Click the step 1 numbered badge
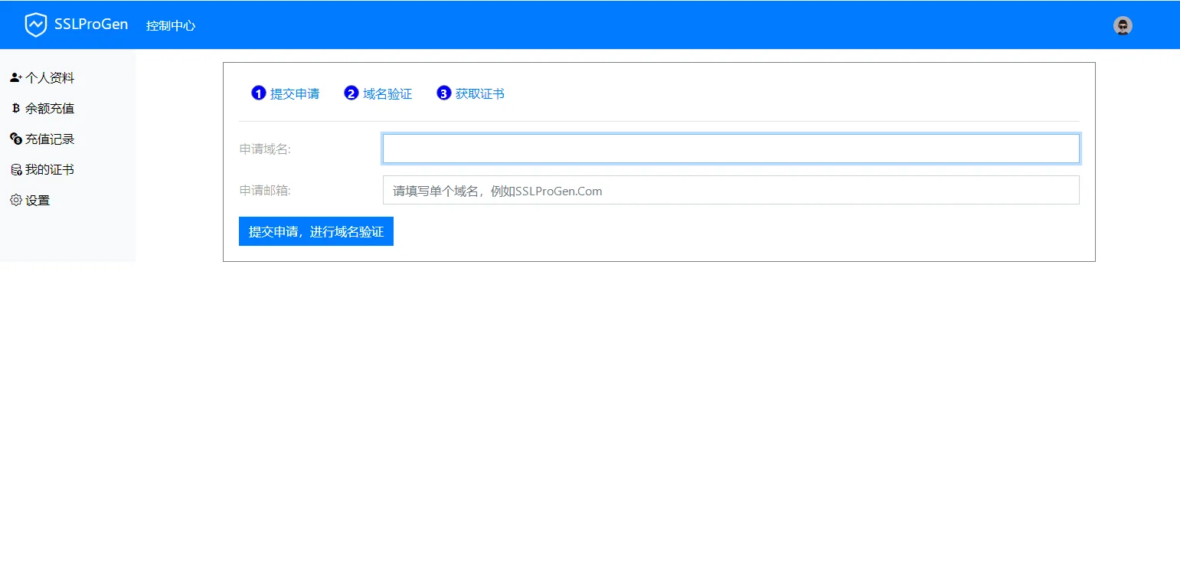This screenshot has height=569, width=1180. [258, 93]
